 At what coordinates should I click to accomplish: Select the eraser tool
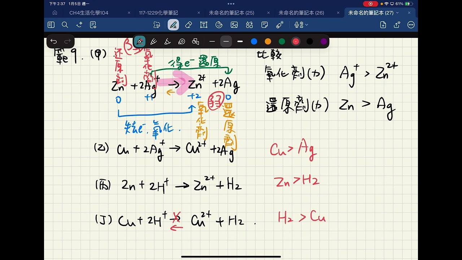(188, 25)
